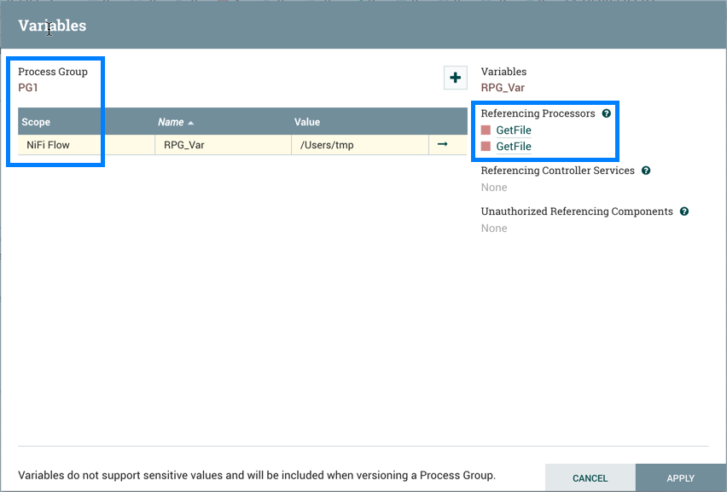
Task: Select the NiFi Flow scope cell
Action: point(49,145)
